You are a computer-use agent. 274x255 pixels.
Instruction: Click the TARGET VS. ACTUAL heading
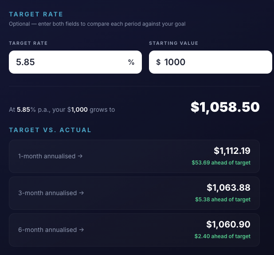pyautogui.click(x=50, y=130)
